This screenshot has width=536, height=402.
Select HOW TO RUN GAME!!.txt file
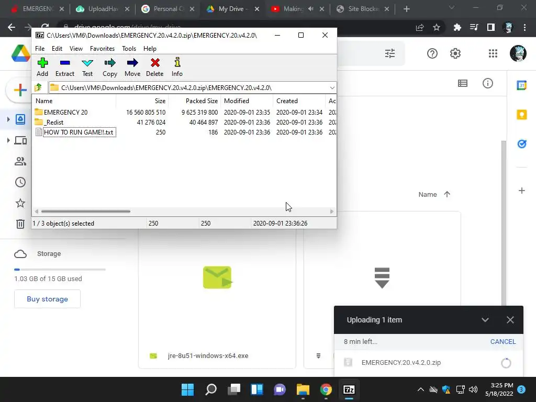point(79,132)
